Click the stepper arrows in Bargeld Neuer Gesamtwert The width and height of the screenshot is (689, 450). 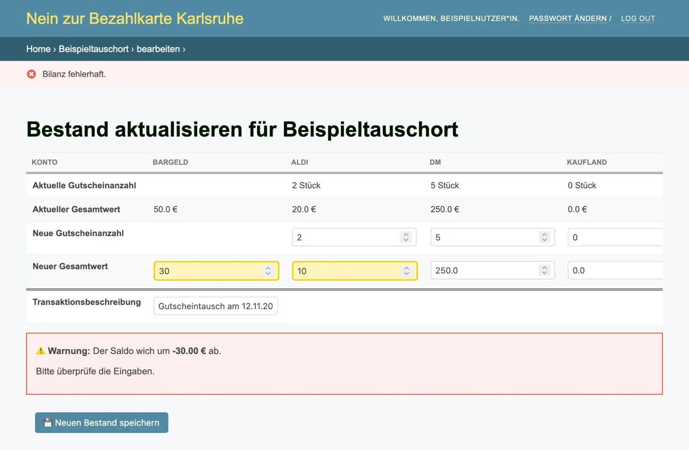(x=268, y=271)
